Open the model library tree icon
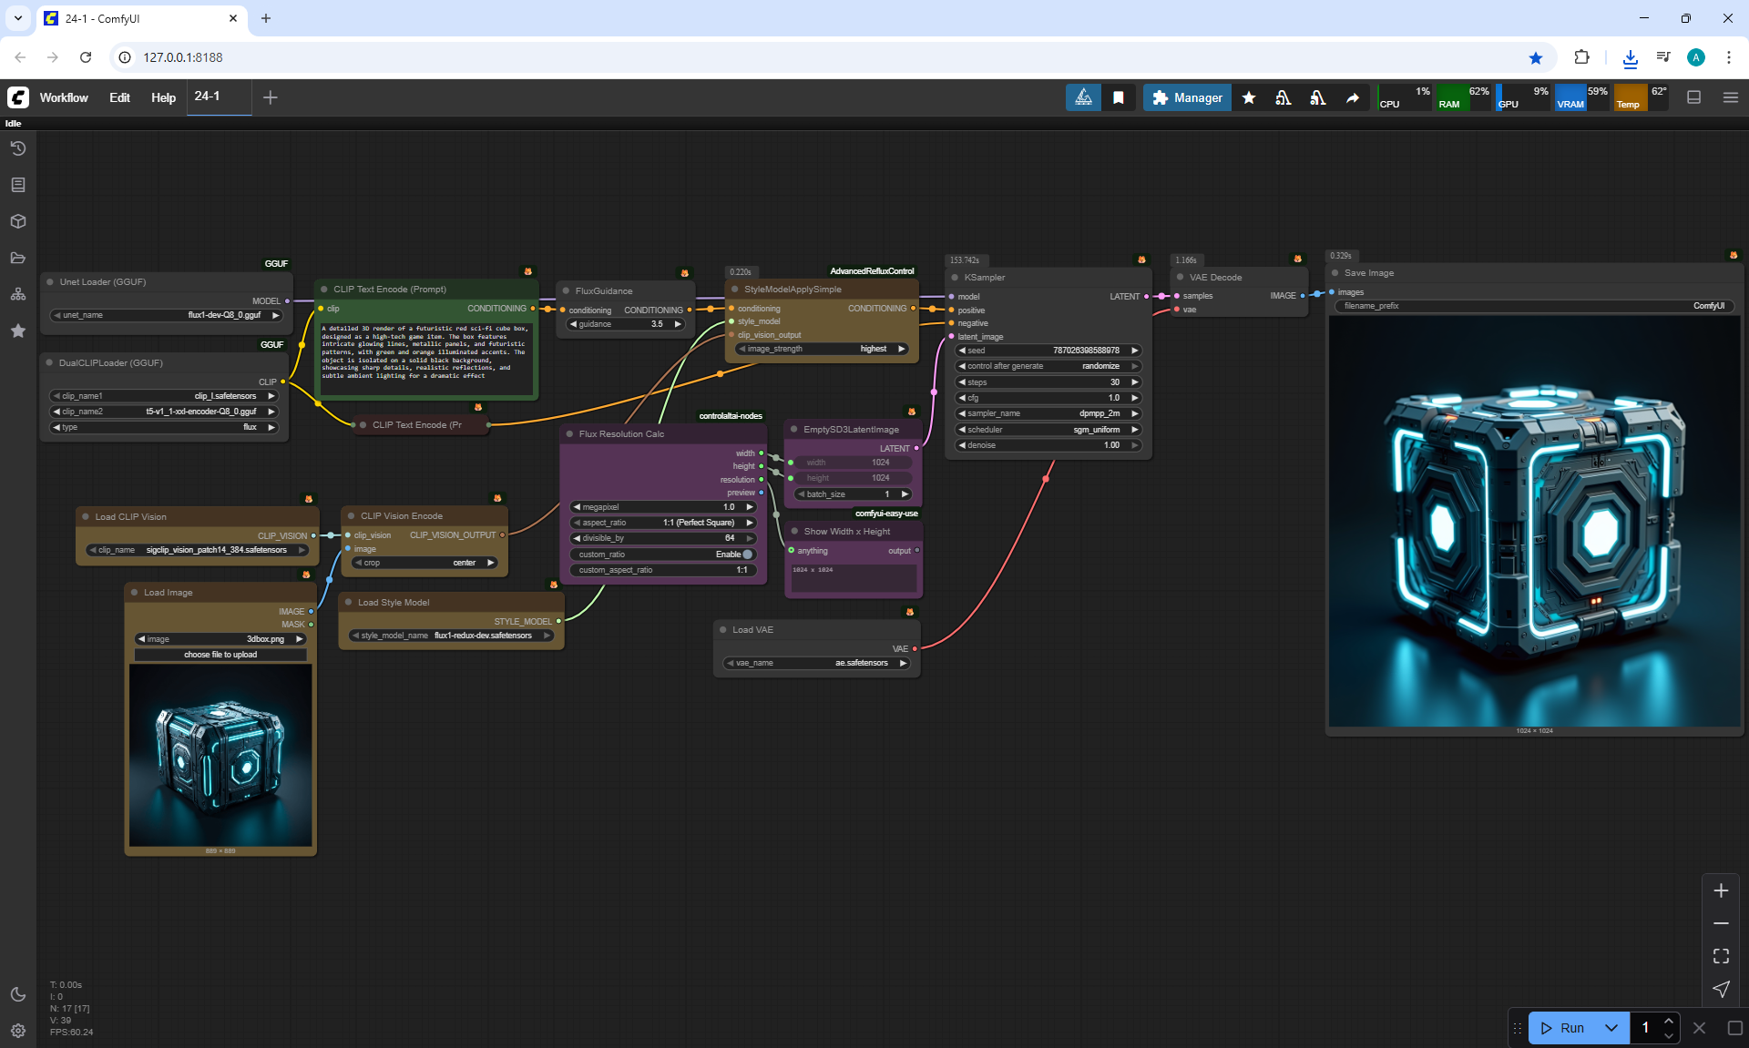This screenshot has width=1749, height=1048. [17, 294]
